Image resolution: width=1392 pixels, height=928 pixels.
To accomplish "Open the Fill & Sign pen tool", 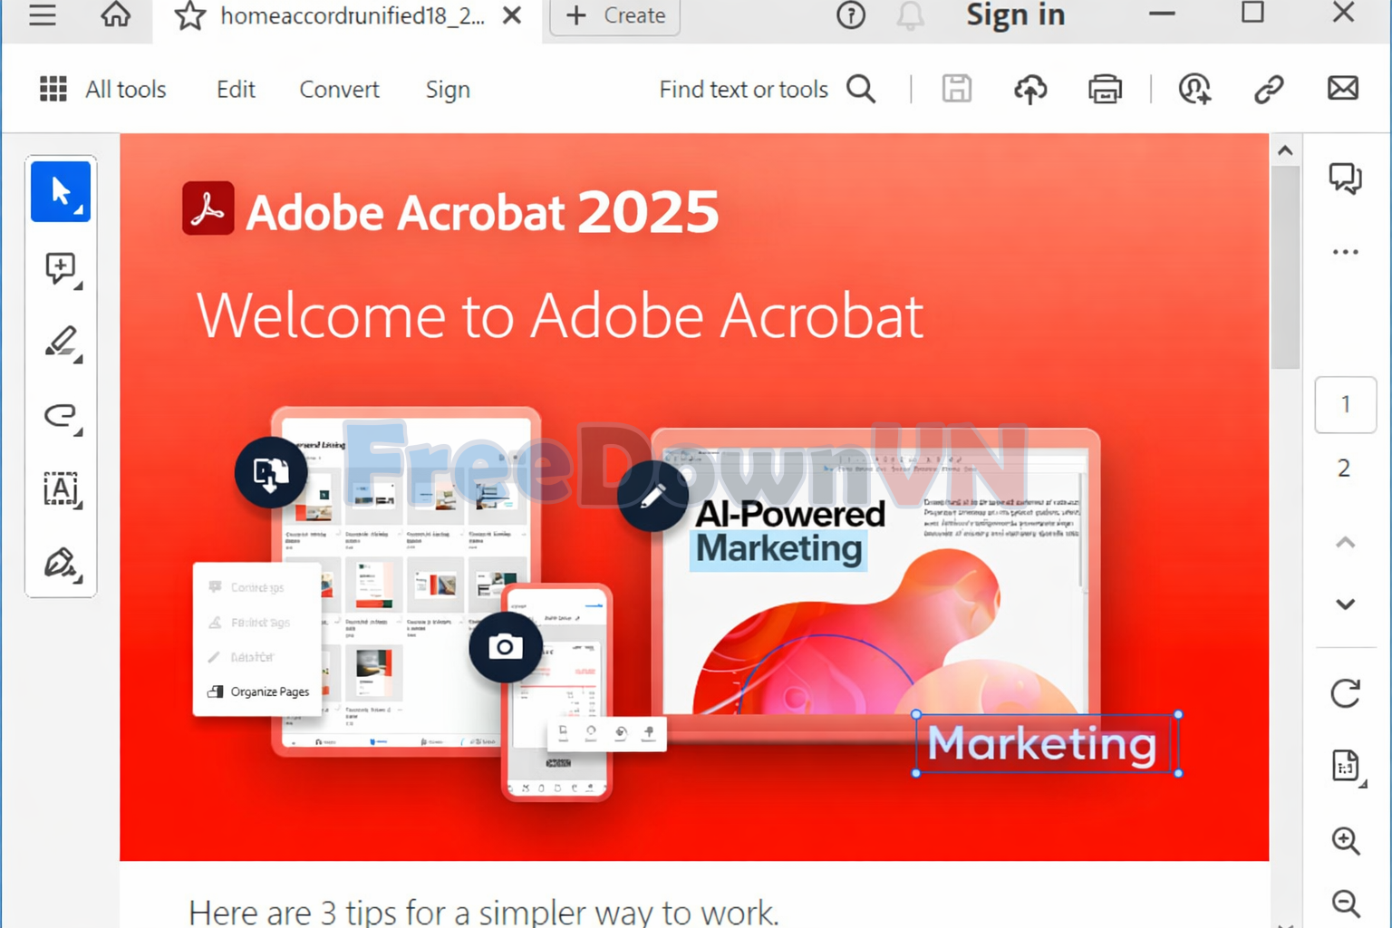I will coord(61,563).
